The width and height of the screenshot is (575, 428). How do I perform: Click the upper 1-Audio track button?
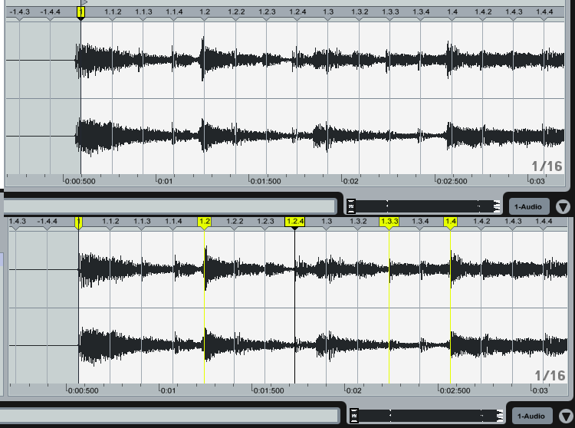point(528,206)
